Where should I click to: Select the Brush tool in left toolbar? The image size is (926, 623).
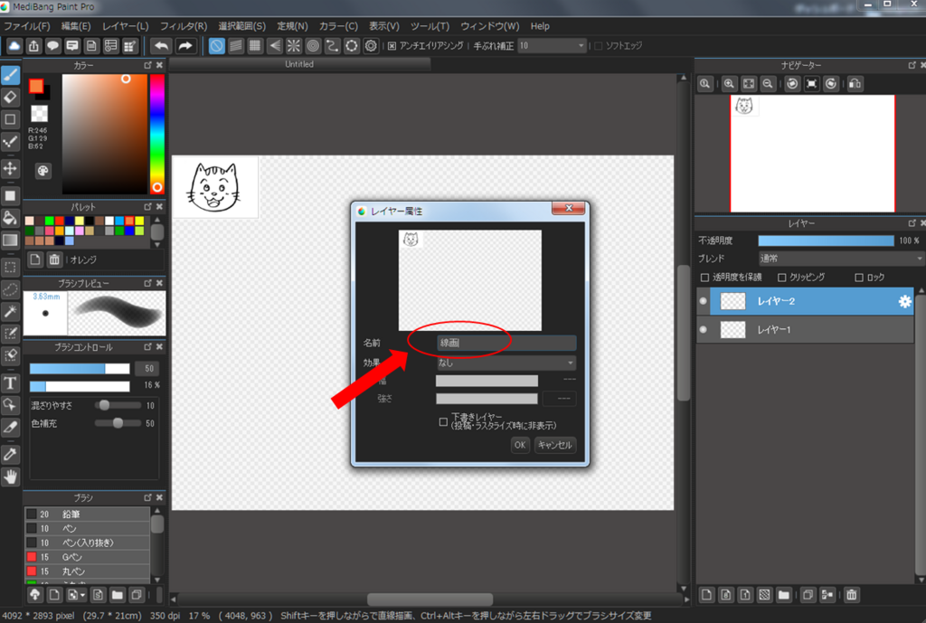[10, 76]
